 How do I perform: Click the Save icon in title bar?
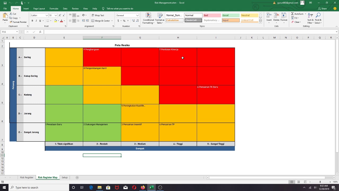click(5, 3)
